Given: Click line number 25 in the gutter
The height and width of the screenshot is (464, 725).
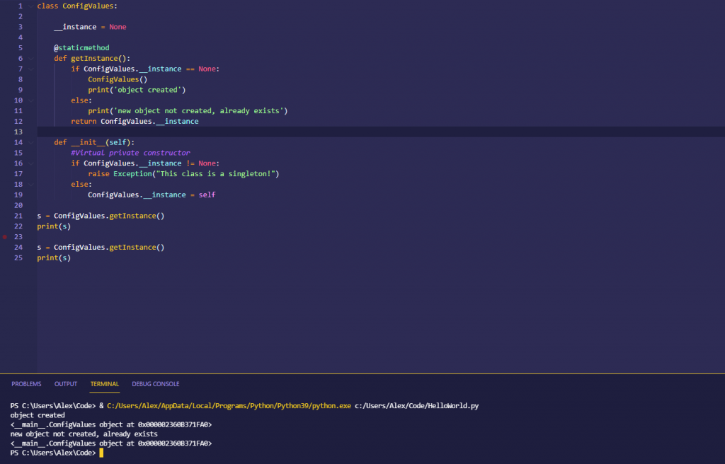Looking at the screenshot, I should [18, 257].
